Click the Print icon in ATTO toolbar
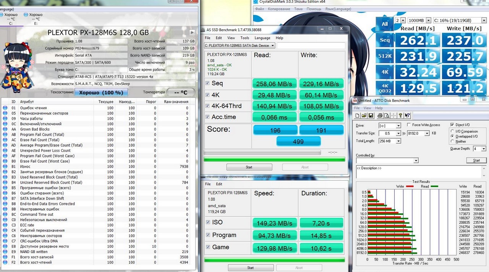The height and width of the screenshot is (272, 489). (380, 115)
